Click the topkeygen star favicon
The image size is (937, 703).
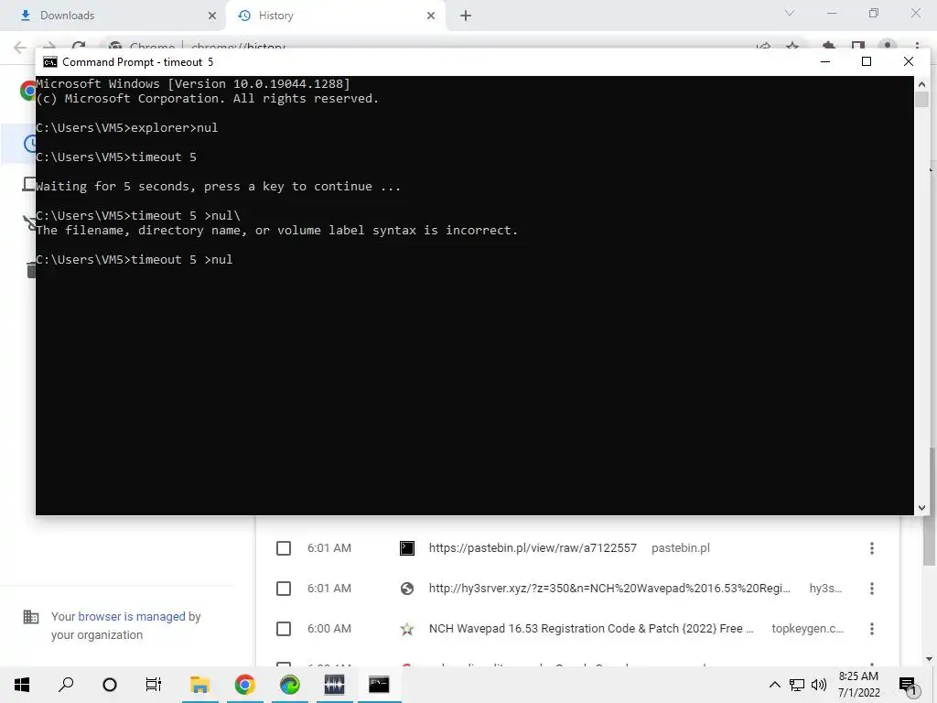[407, 629]
